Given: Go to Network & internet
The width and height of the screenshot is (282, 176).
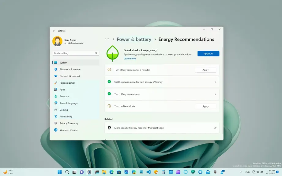Looking at the screenshot, I should click(76, 76).
